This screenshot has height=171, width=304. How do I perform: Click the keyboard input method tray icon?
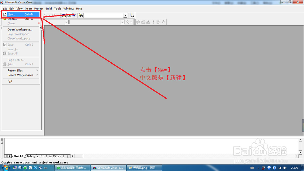(x=252, y=167)
